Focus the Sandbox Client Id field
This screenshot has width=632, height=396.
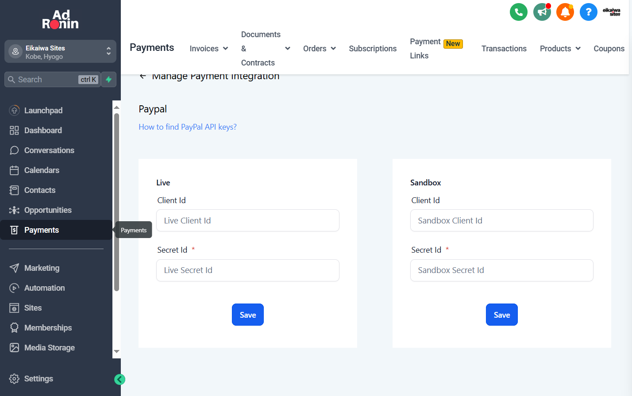coord(502,220)
